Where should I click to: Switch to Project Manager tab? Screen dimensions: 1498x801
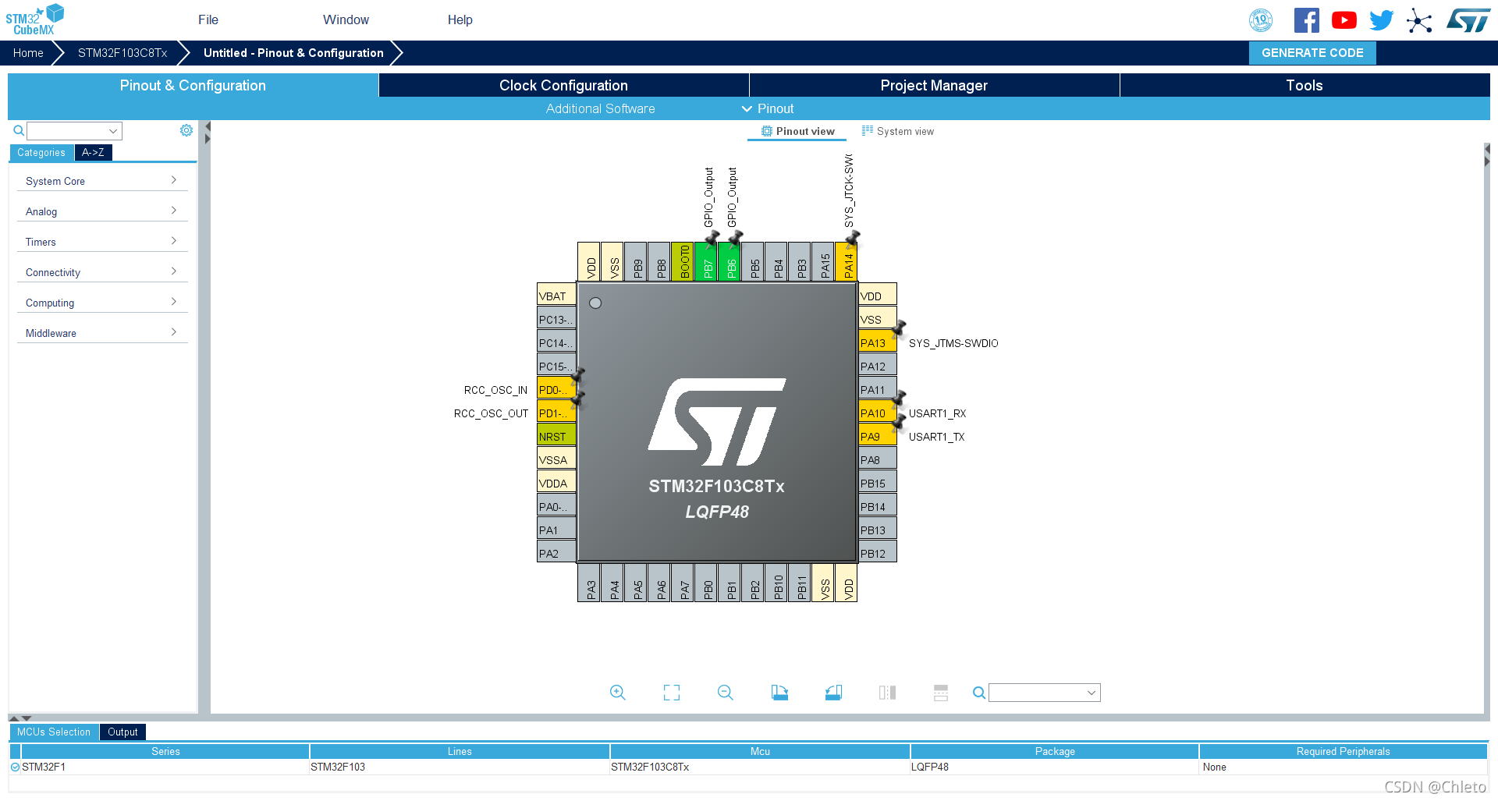coord(934,85)
